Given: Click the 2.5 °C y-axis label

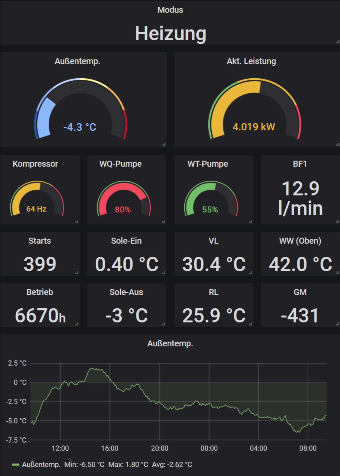Looking at the screenshot, I should pos(17,363).
